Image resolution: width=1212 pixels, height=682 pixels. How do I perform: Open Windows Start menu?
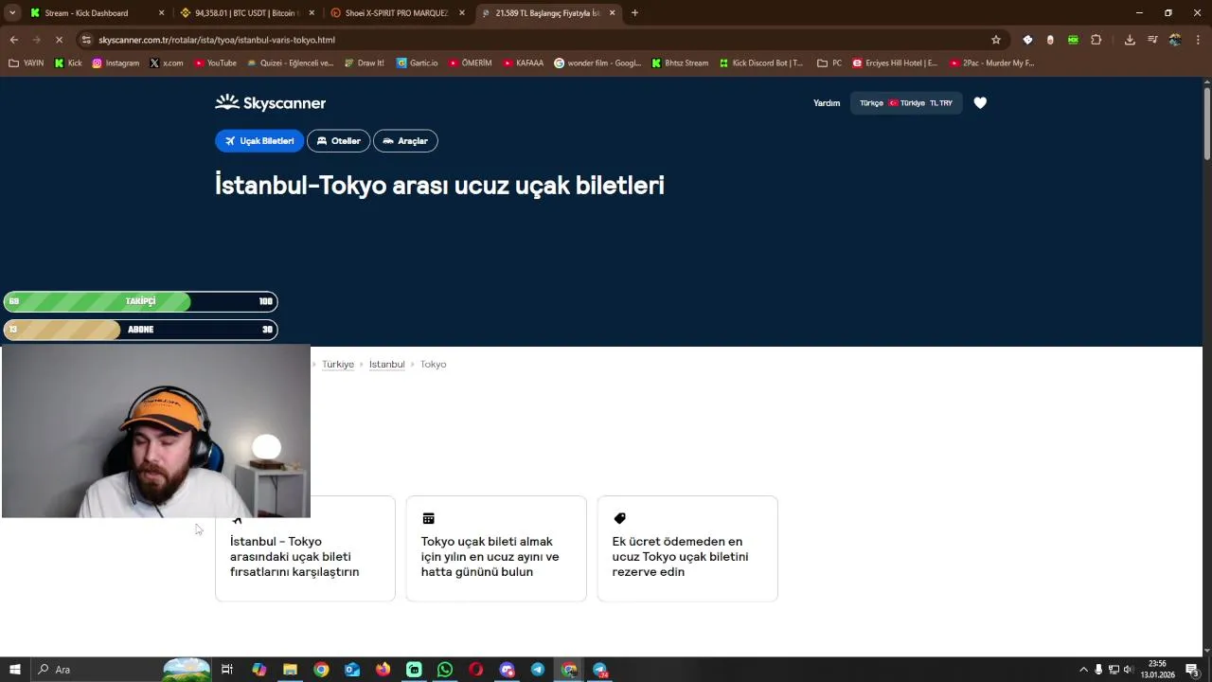click(x=15, y=670)
